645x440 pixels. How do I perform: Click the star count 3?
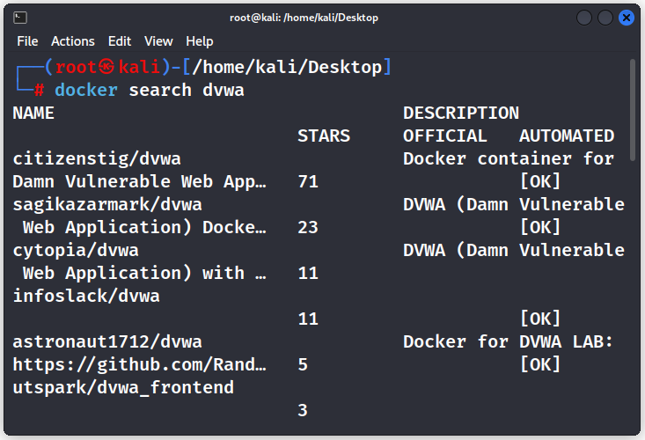[x=303, y=410]
